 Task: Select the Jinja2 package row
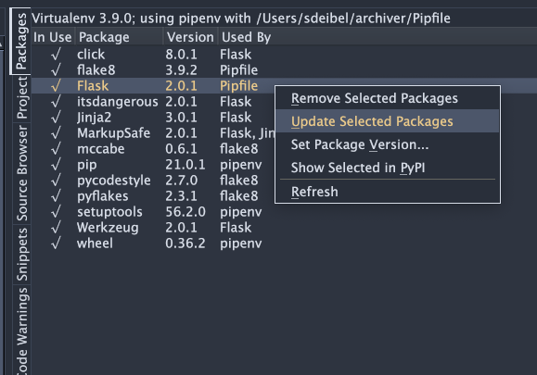tap(153, 118)
